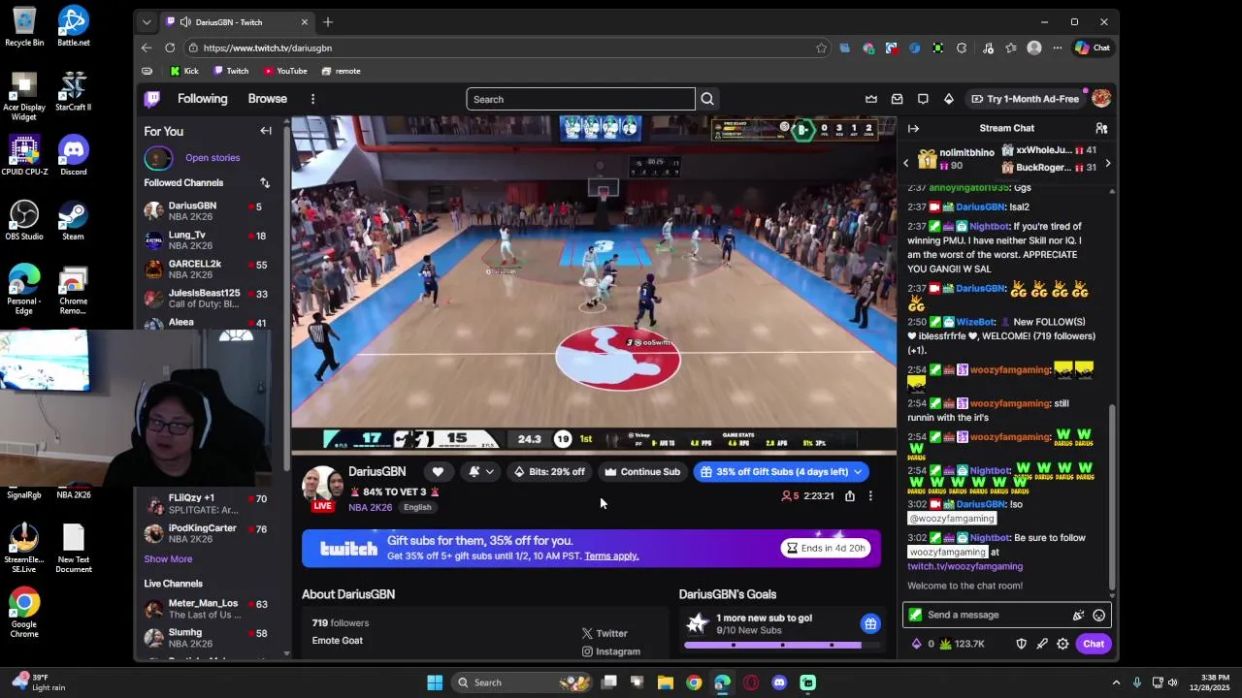
Task: Open the Copilot Chat button in Edge
Action: click(x=1093, y=48)
